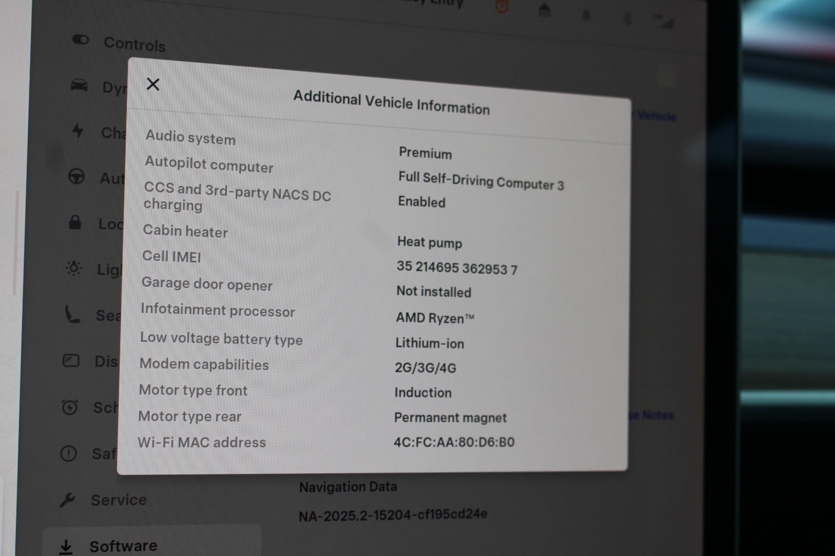Open the Service settings section
Image resolution: width=835 pixels, height=556 pixels.
pyautogui.click(x=104, y=499)
